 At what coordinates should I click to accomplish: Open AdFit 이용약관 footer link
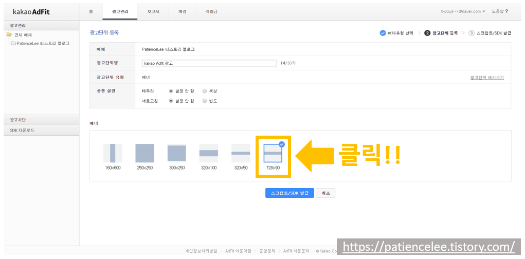[x=238, y=251]
